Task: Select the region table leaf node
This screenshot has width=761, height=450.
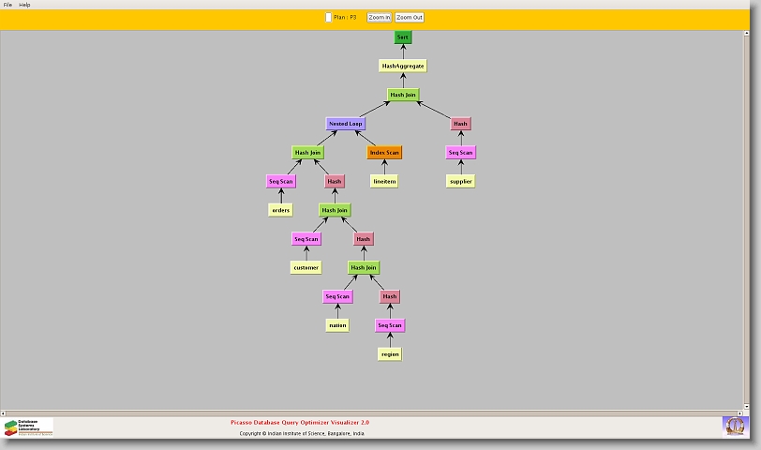Action: click(390, 354)
